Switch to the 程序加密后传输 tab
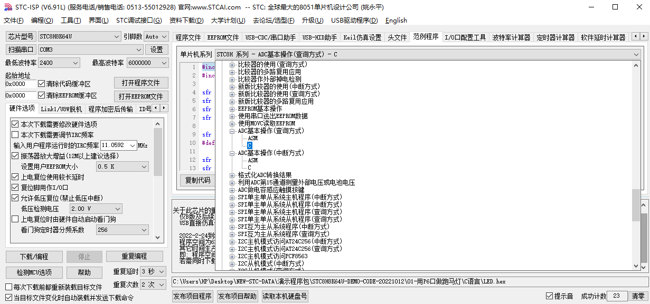Screen dimensions: 650x304 tap(110, 109)
